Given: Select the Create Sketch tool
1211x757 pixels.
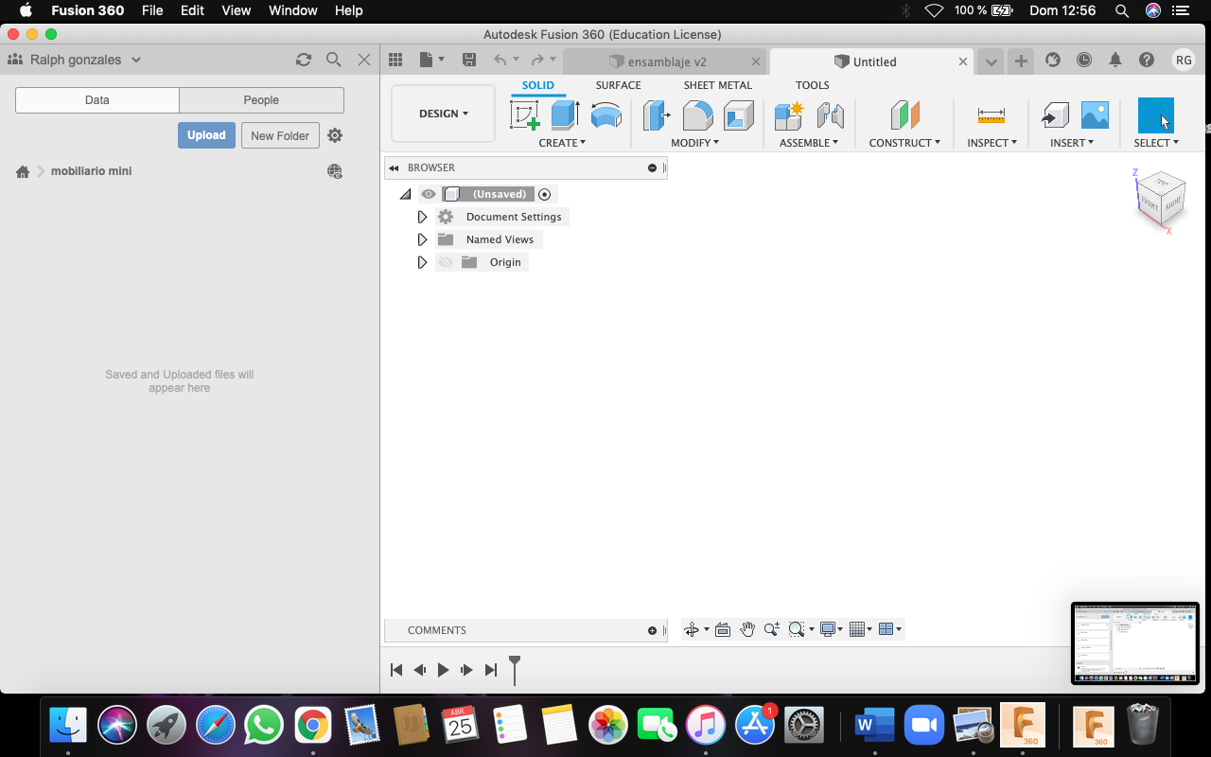Looking at the screenshot, I should point(525,115).
